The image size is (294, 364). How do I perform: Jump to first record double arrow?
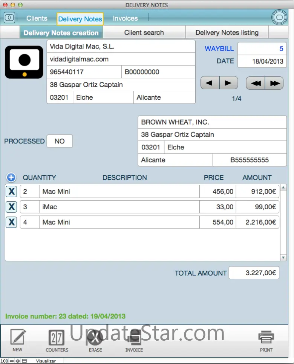tap(255, 83)
